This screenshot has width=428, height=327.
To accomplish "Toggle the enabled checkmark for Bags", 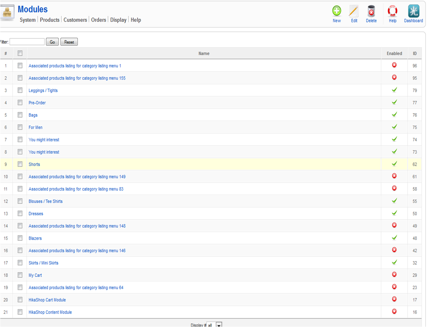I will [x=394, y=114].
